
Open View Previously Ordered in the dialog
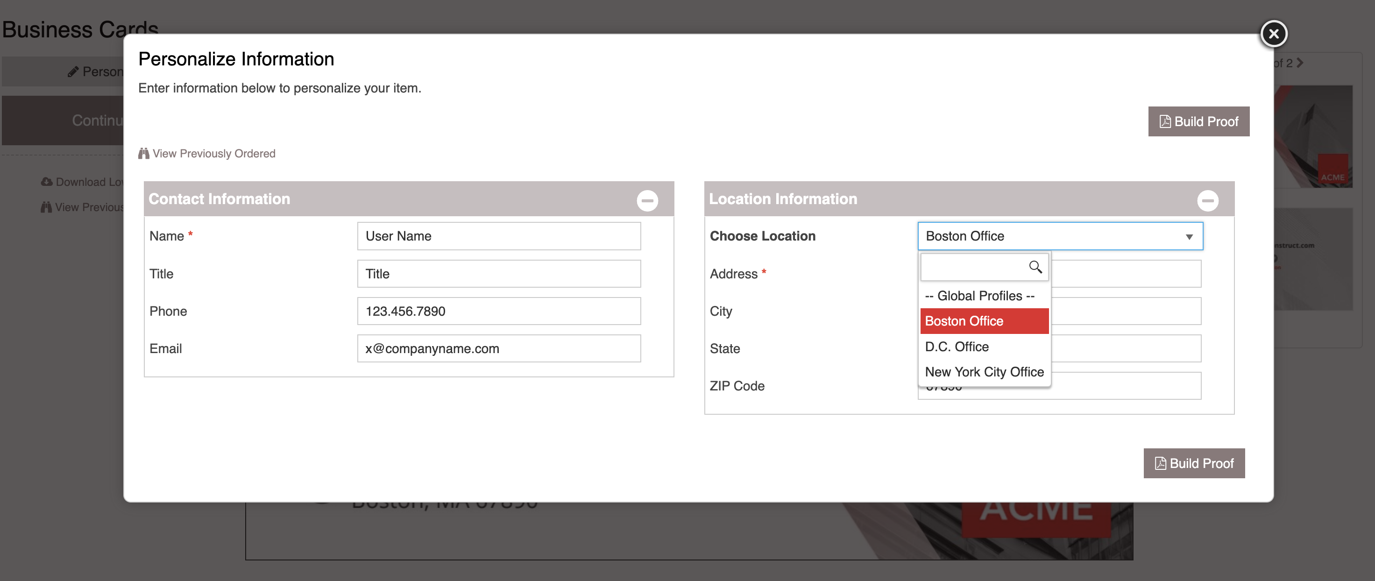point(206,154)
